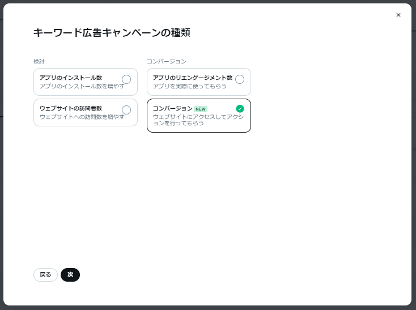
Task: Close the campaign type dialog
Action: pyautogui.click(x=398, y=15)
